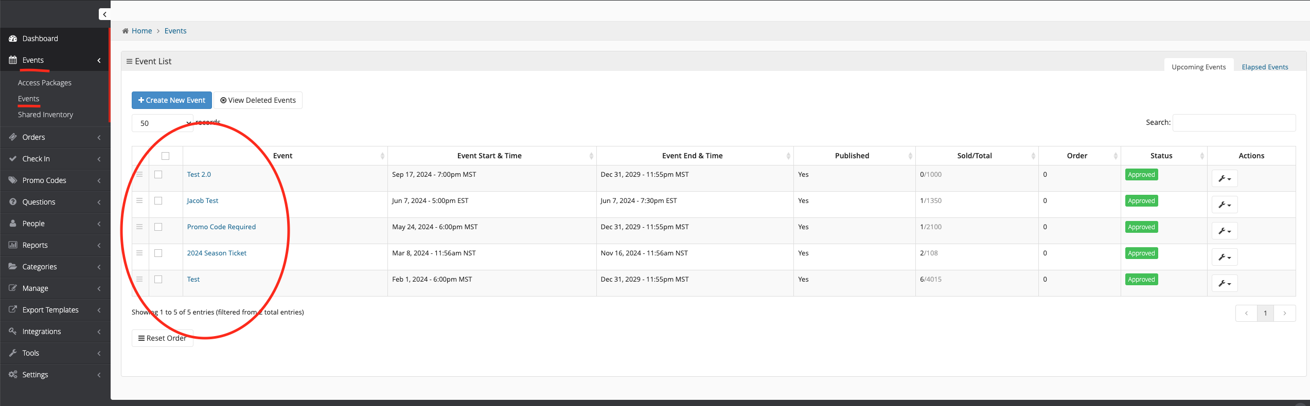Select the Manage edit icon
Viewport: 1310px width, 406px height.
(x=13, y=288)
